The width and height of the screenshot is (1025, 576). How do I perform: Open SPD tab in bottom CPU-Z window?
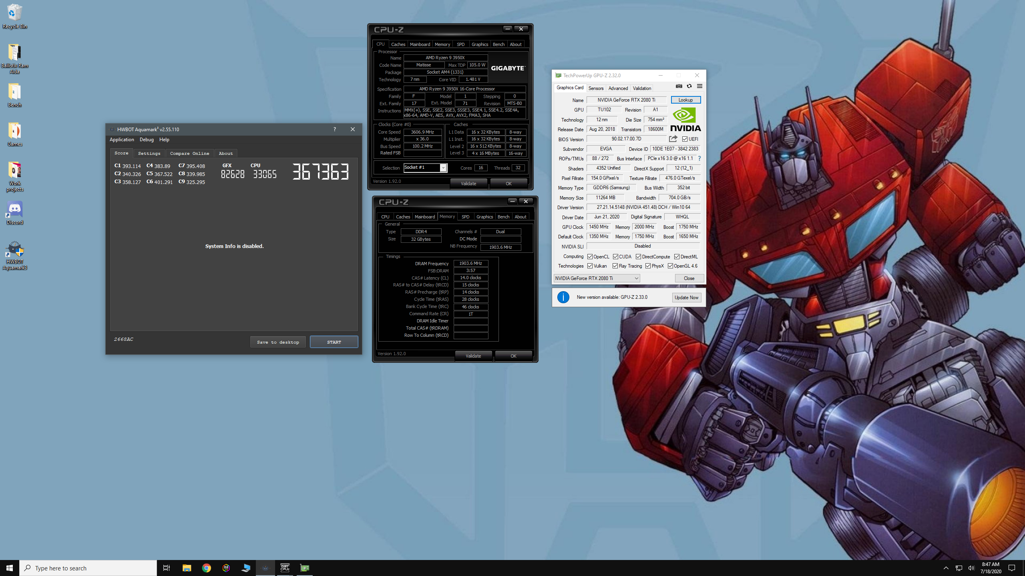[x=465, y=217]
